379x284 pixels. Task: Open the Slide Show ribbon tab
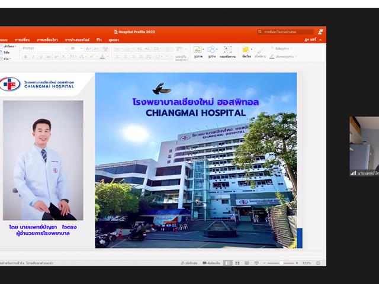pos(77,40)
